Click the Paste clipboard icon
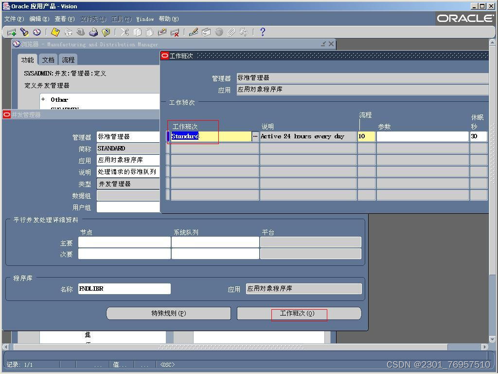 (150, 32)
